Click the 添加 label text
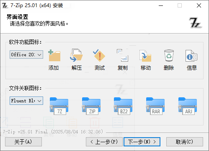 54,68
